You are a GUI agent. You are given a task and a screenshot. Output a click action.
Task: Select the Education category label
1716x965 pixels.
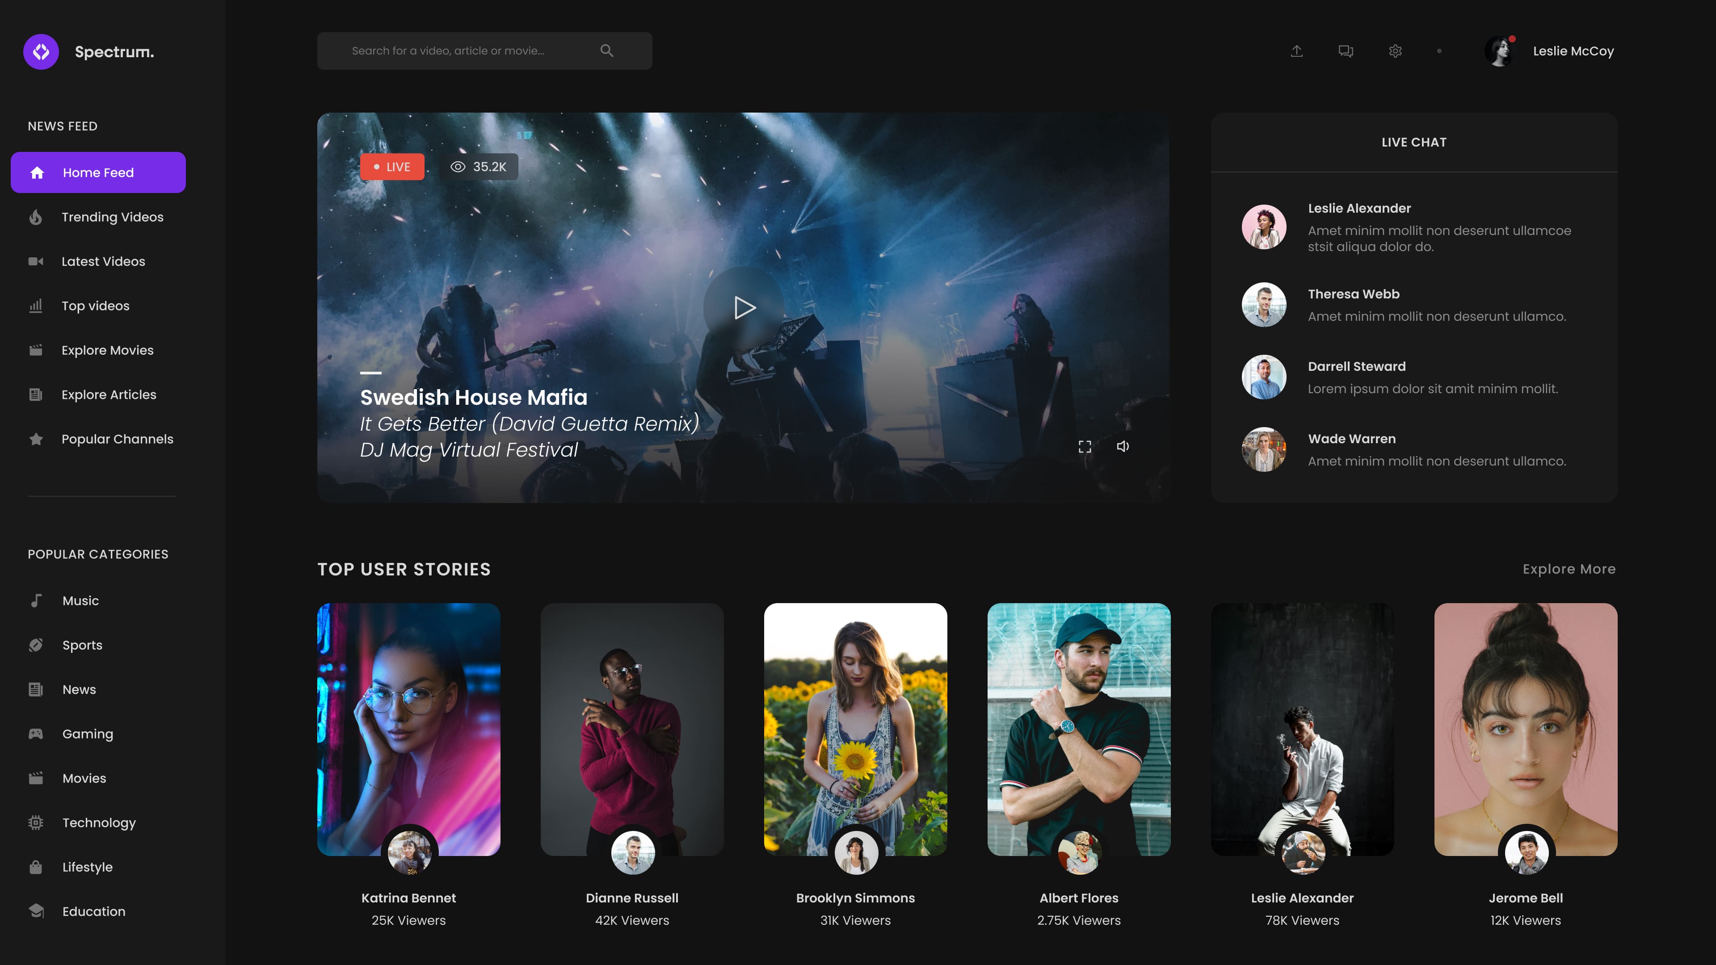point(94,911)
